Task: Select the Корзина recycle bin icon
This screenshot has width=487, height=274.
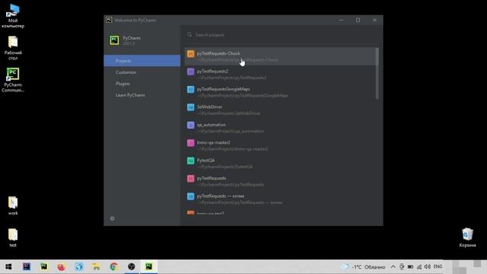Action: (x=467, y=237)
